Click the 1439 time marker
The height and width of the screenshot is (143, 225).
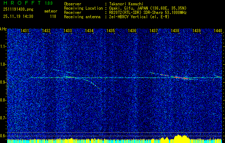click(x=196, y=31)
